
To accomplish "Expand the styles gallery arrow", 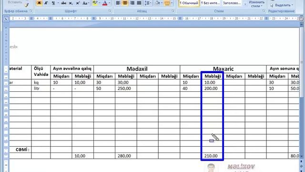I will pyautogui.click(x=245, y=4).
